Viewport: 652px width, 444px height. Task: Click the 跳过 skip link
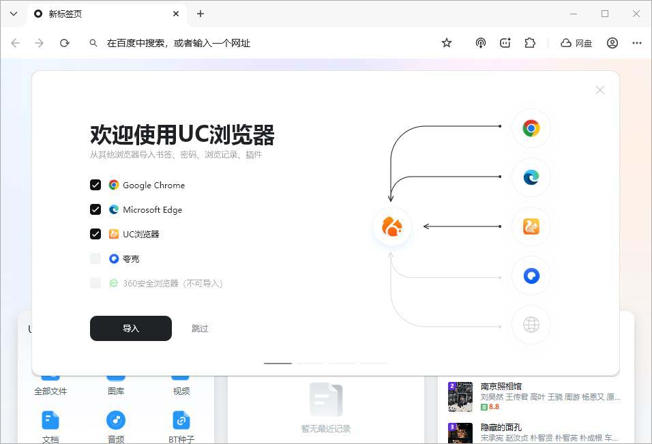(200, 329)
